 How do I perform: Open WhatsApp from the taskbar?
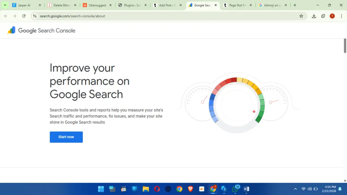tap(235, 189)
